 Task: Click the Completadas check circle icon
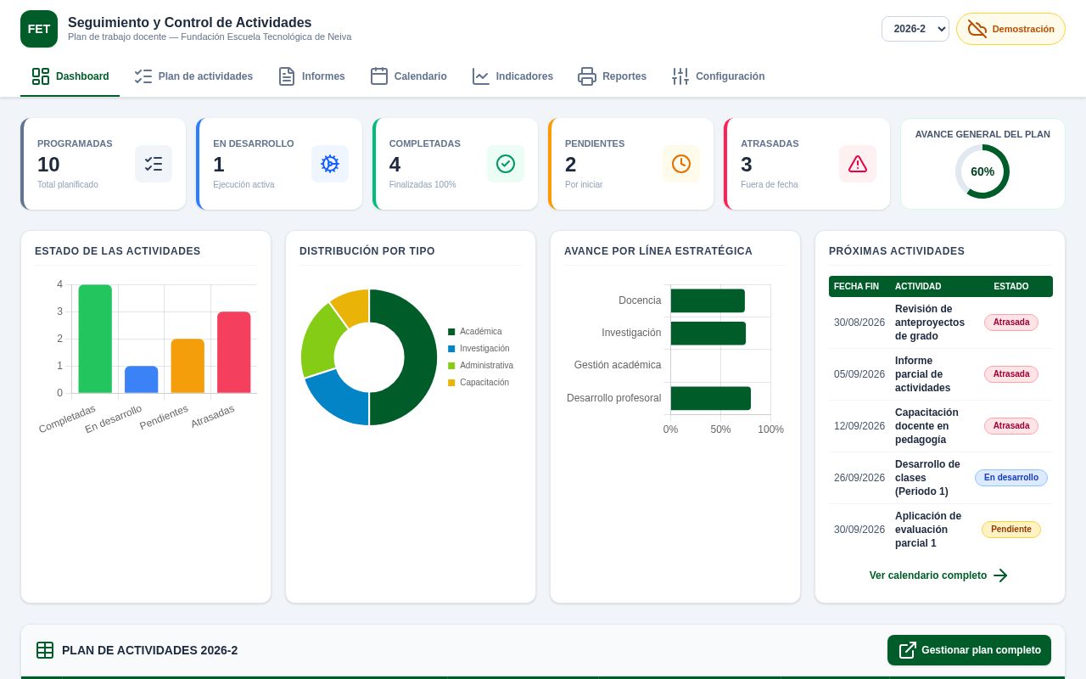point(506,164)
